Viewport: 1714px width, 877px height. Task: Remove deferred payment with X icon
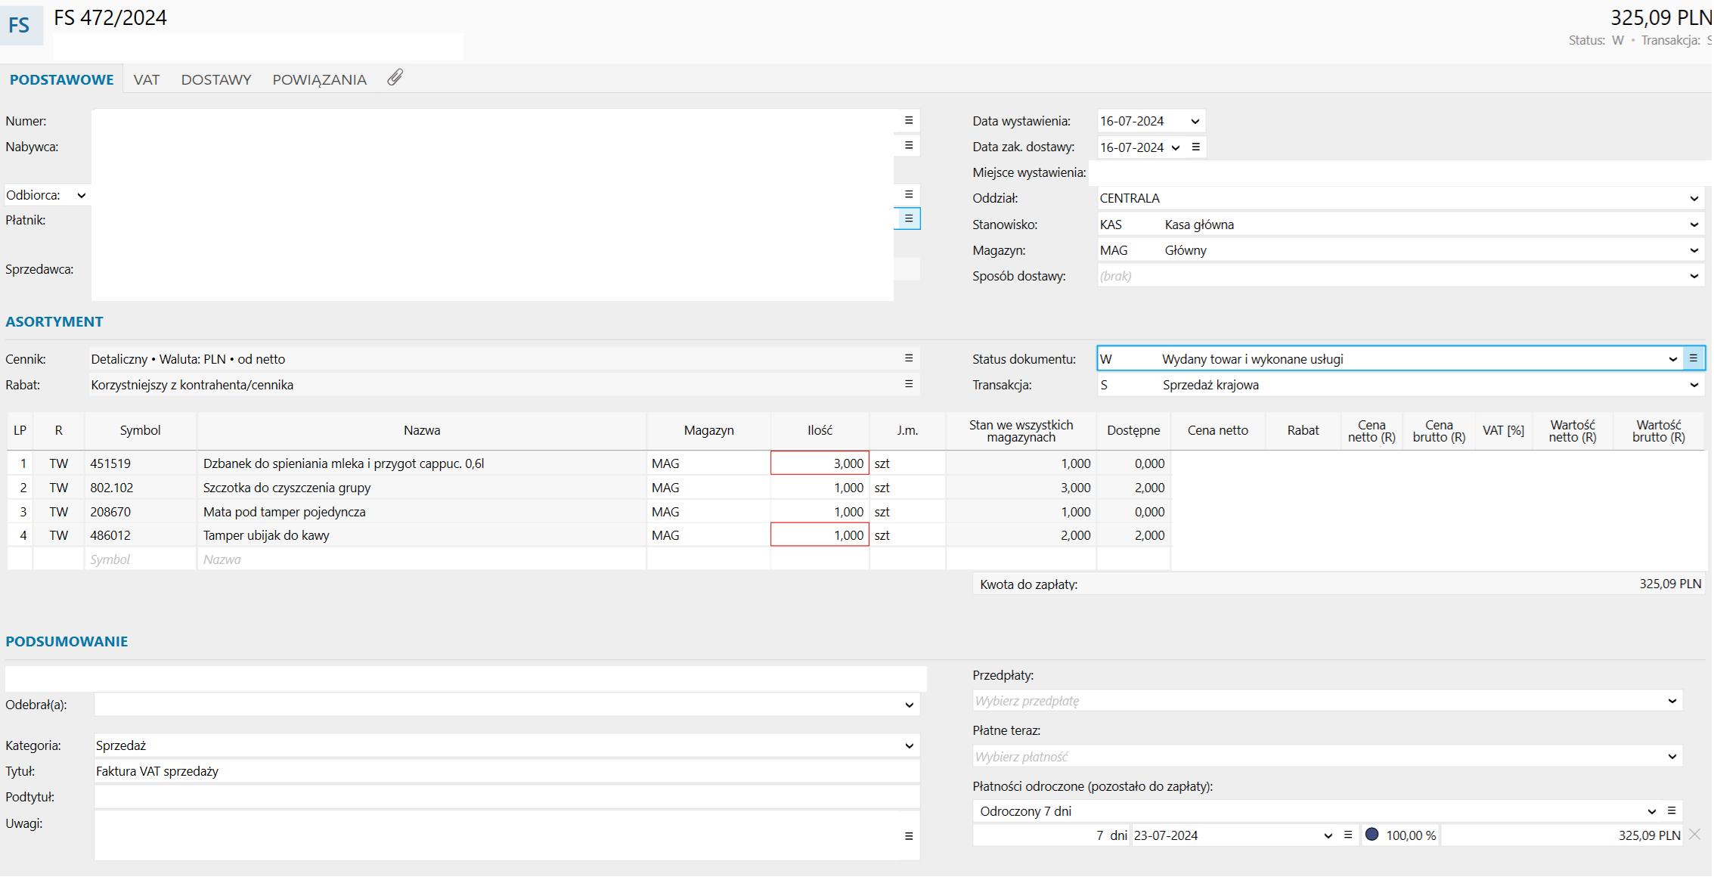[x=1695, y=835]
